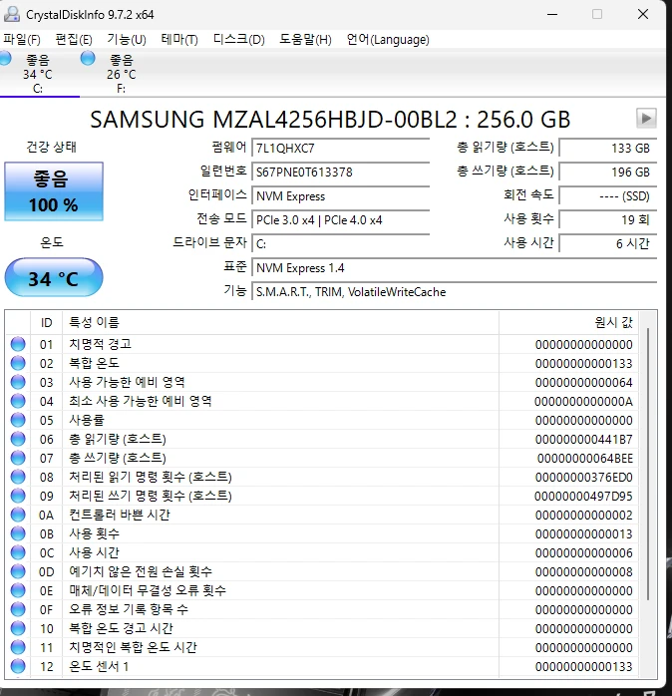
Task: Click the features field S.M.A.R.T., TRIM
Action: click(x=454, y=291)
